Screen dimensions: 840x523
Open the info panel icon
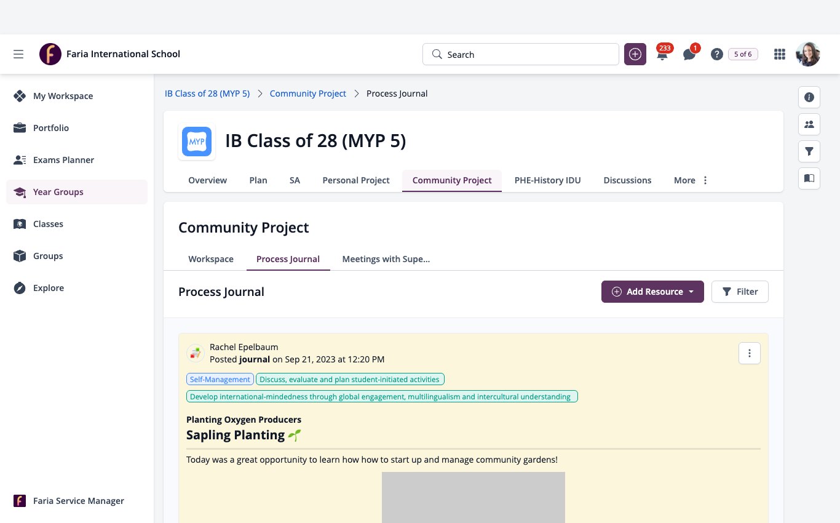point(809,97)
